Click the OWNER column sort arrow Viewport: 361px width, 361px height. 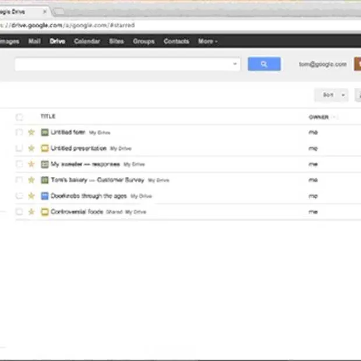tap(334, 117)
